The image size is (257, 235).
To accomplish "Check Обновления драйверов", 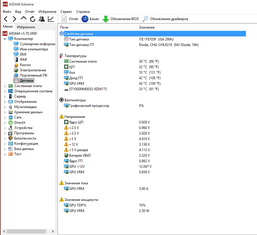I will [x=165, y=19].
